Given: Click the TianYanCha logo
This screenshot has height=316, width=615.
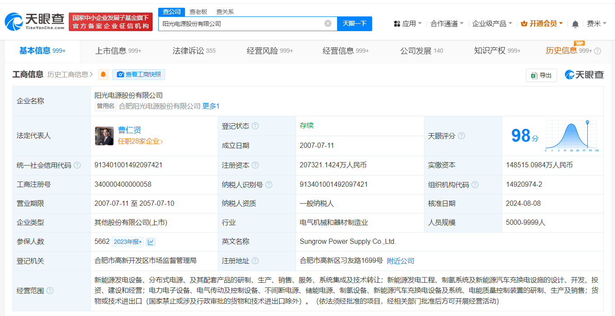Looking at the screenshot, I should coord(35,22).
